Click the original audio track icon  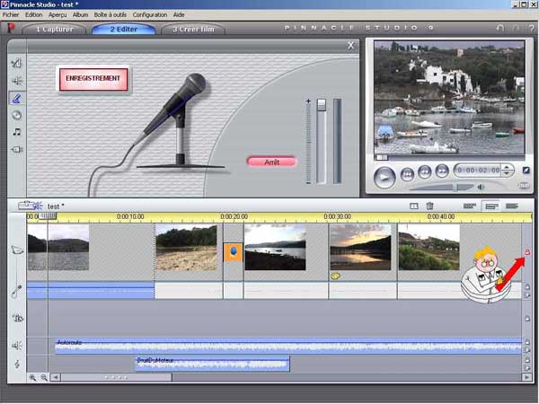(x=17, y=291)
